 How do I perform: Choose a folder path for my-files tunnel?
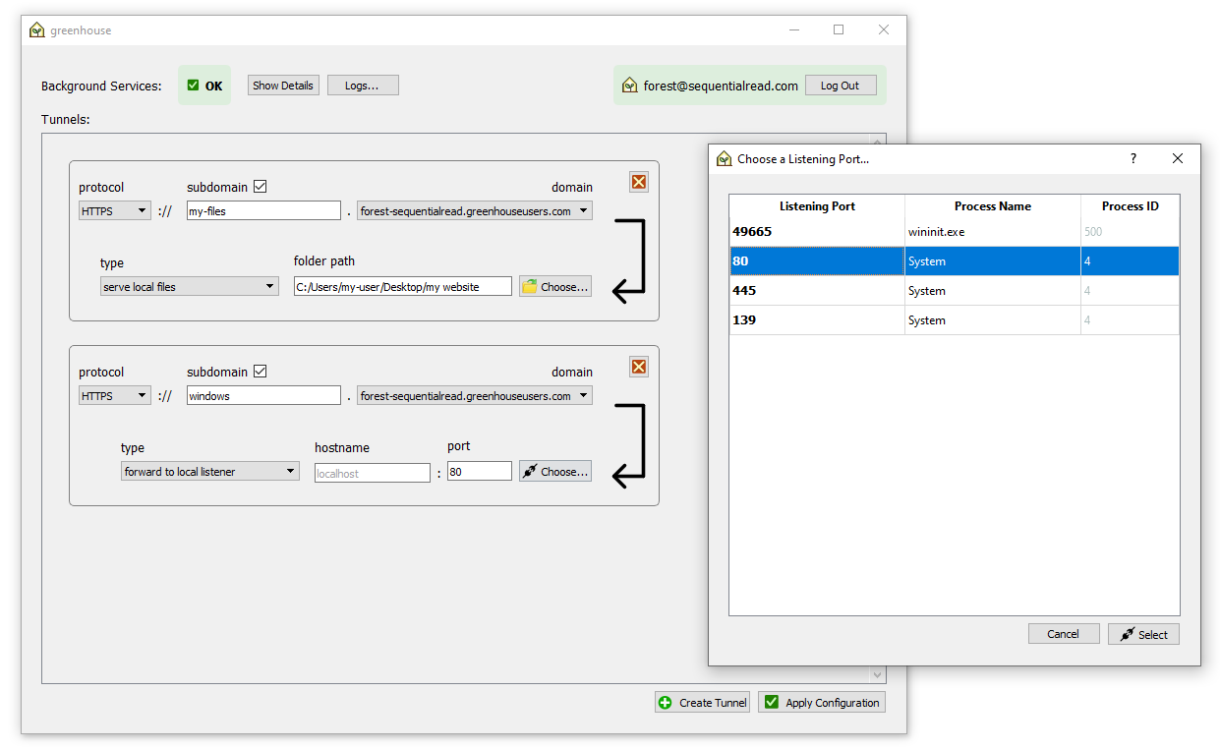click(555, 286)
